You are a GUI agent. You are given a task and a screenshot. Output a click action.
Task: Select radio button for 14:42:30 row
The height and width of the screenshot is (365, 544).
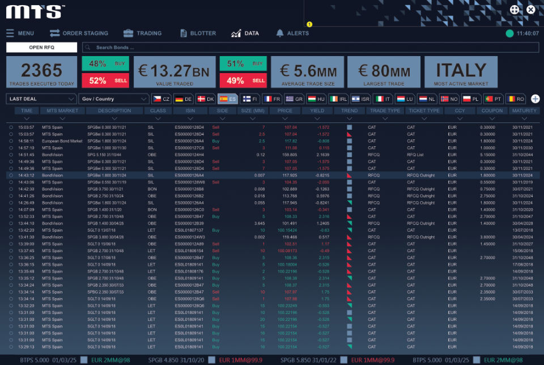point(11,189)
